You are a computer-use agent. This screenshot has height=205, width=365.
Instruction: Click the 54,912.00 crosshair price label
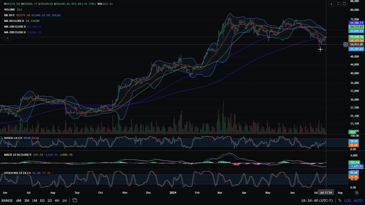[x=356, y=44]
